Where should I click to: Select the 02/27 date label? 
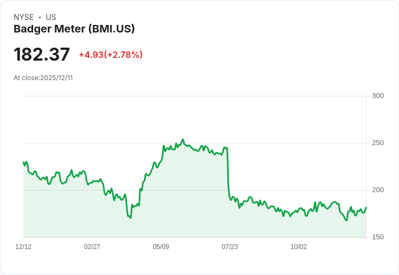click(92, 247)
